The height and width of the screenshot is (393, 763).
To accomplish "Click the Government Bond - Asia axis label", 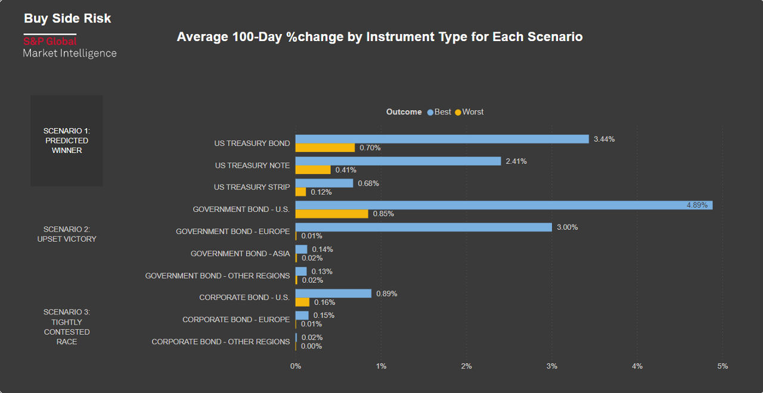I will (x=240, y=254).
